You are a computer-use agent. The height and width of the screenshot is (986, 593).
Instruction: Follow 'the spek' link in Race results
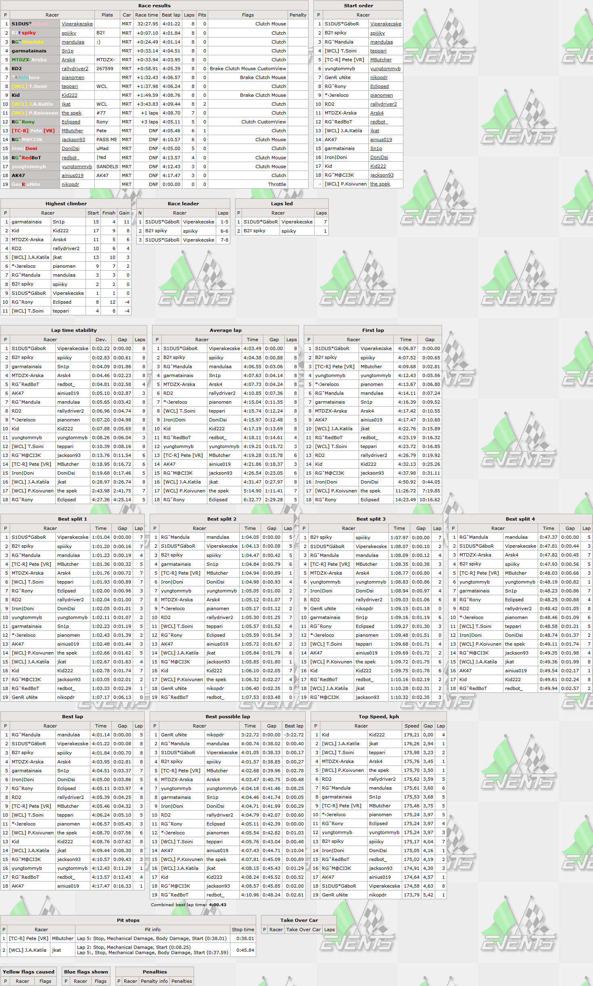[71, 113]
